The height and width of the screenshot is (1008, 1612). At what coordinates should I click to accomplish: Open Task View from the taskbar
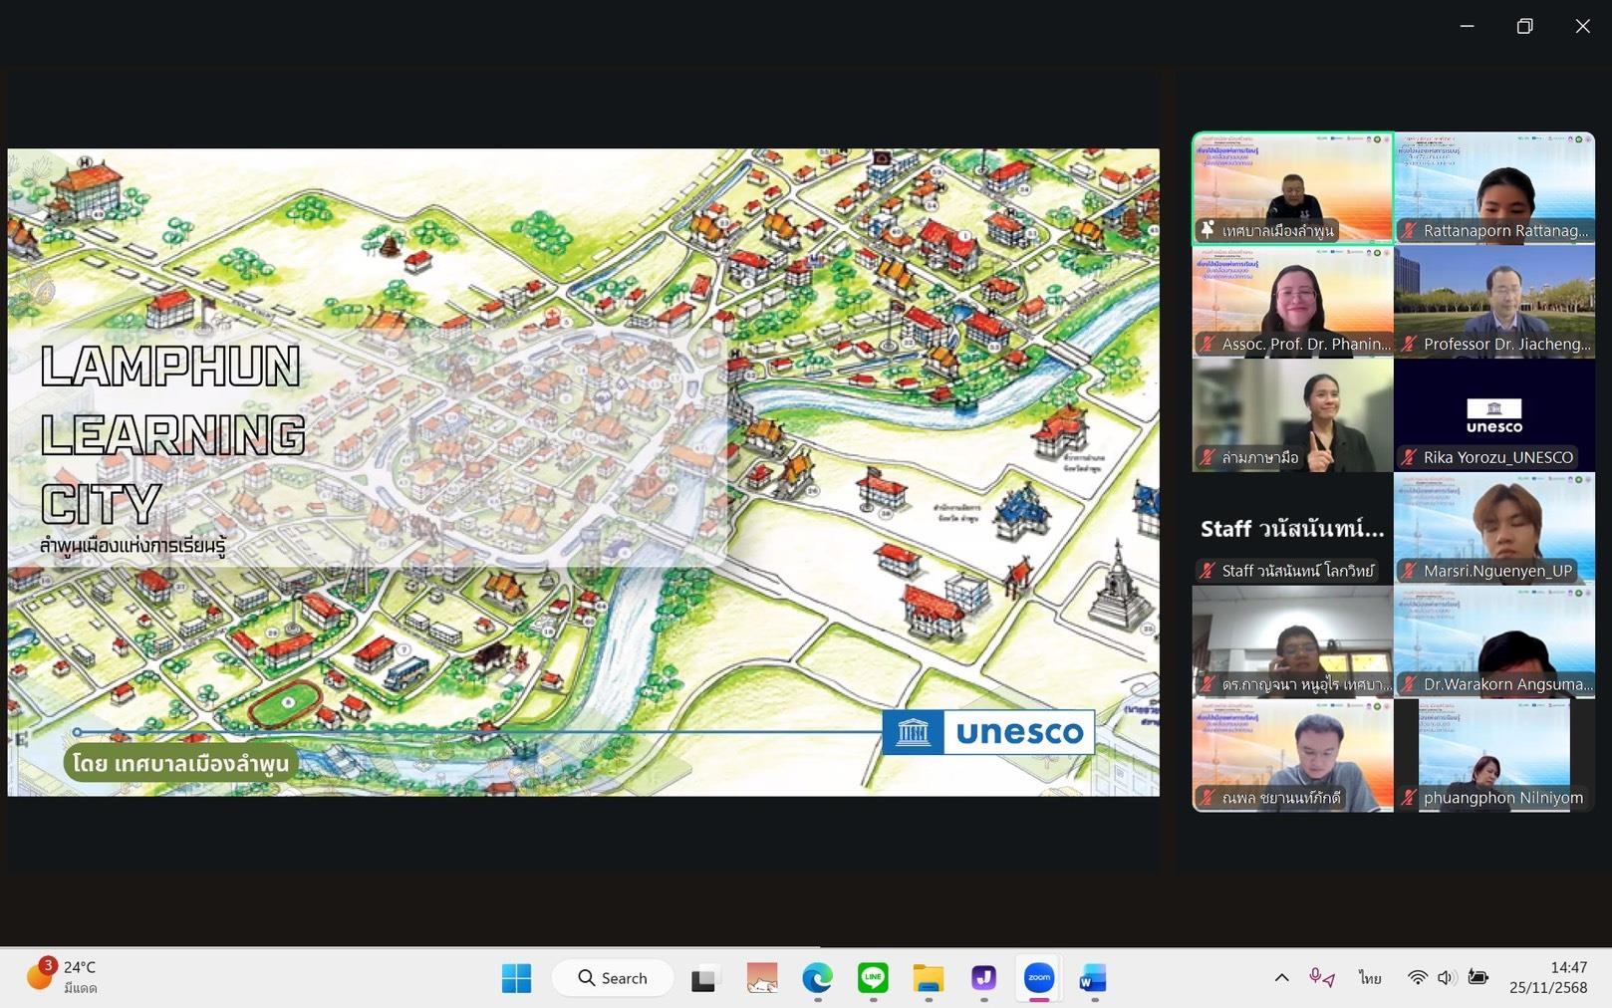(x=704, y=978)
